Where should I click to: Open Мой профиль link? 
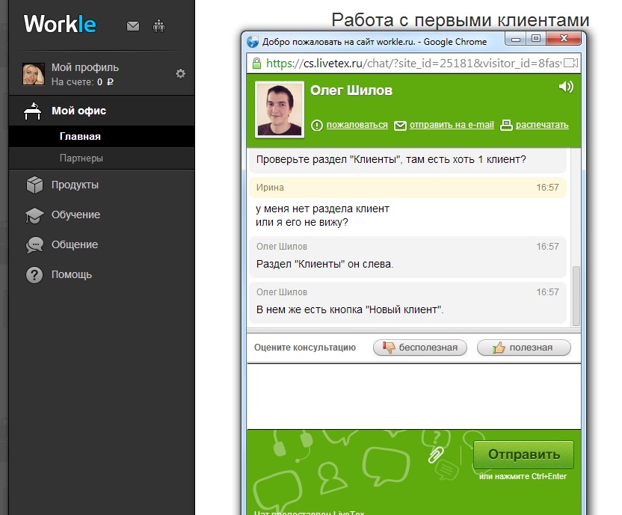[85, 67]
